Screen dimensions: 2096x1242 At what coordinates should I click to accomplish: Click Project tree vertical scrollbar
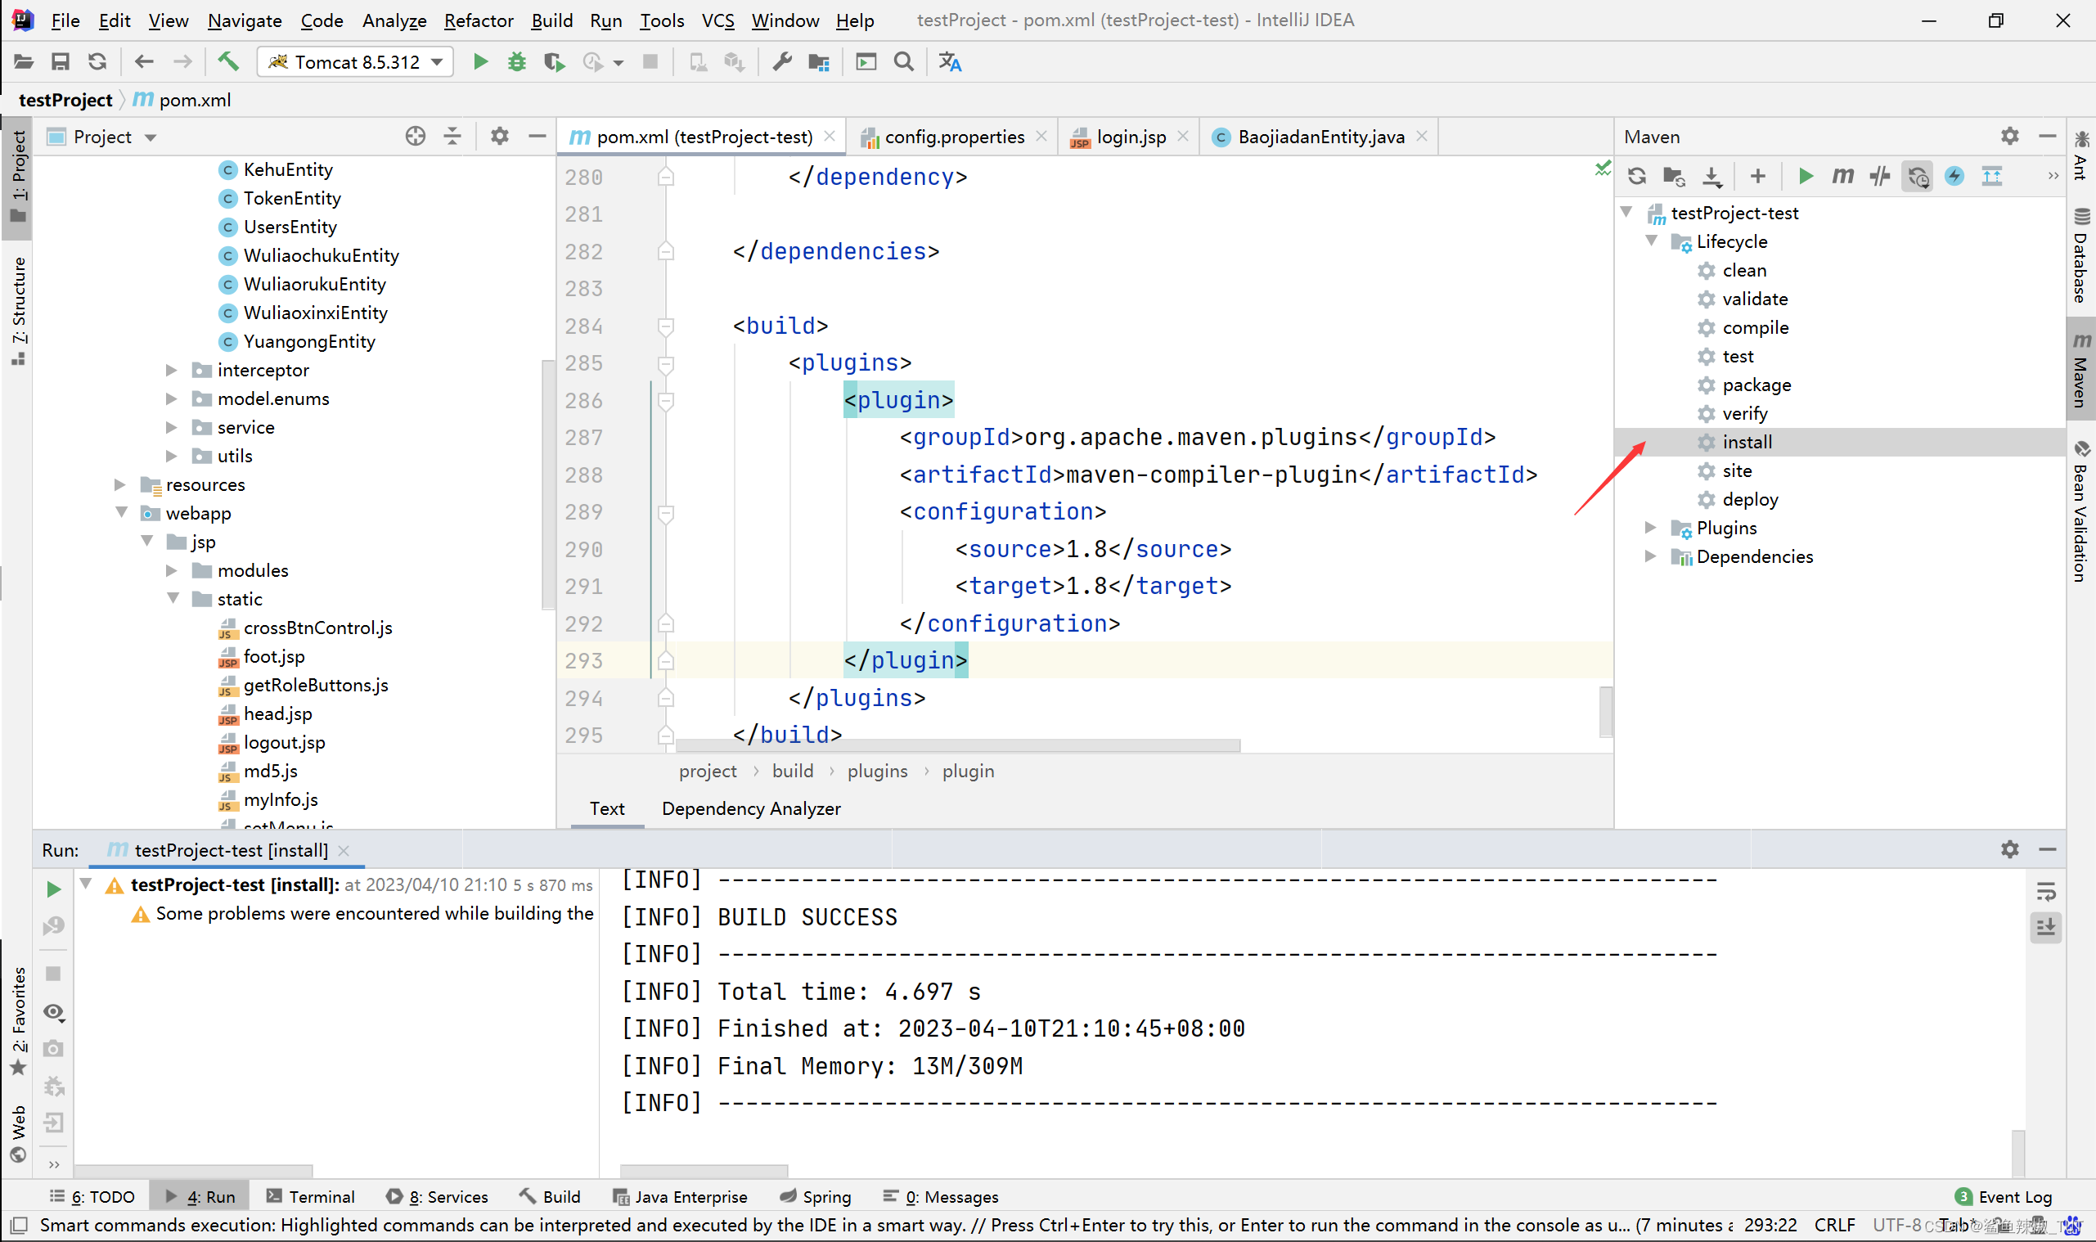(548, 485)
